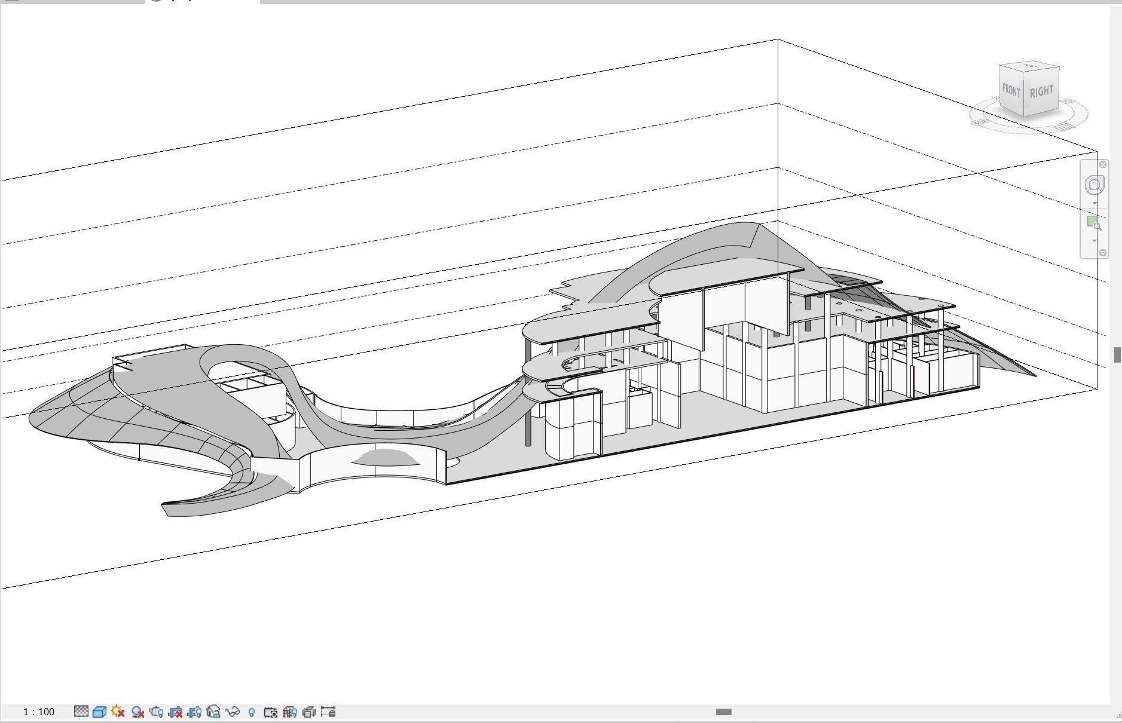Expand the navigation wheel dropdown arrow
1122x723 pixels.
[1095, 203]
